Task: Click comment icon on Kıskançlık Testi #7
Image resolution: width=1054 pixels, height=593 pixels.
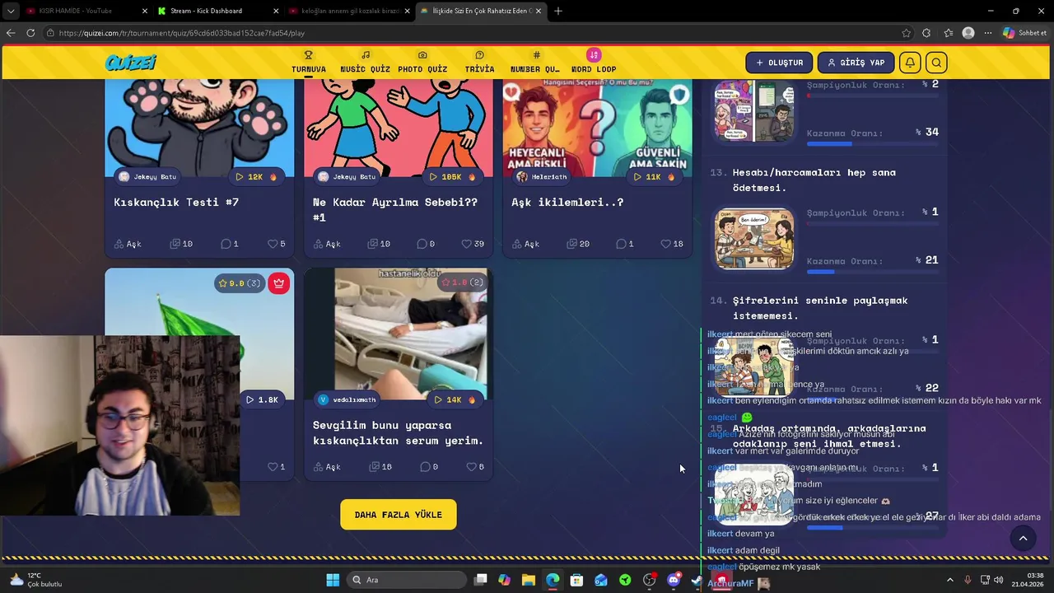Action: (x=226, y=244)
